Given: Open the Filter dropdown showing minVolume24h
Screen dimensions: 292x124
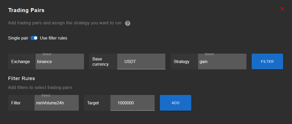Looking at the screenshot, I should [57, 103].
